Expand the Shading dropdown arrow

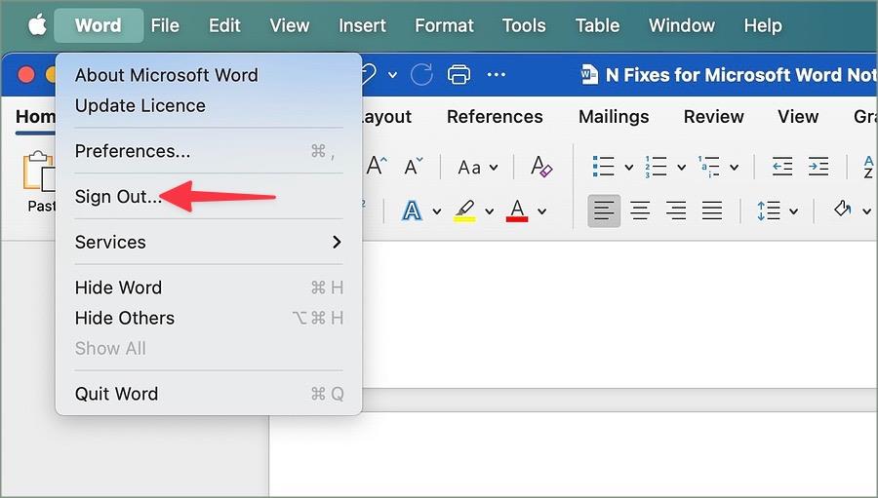(x=866, y=211)
